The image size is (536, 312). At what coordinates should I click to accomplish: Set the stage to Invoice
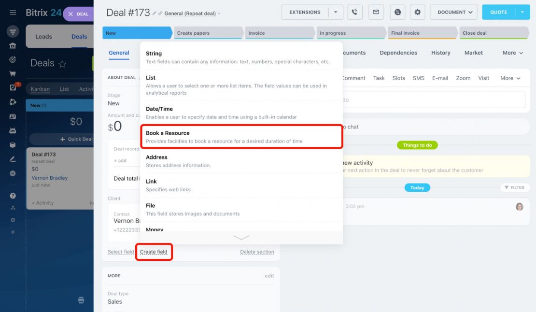pyautogui.click(x=280, y=33)
